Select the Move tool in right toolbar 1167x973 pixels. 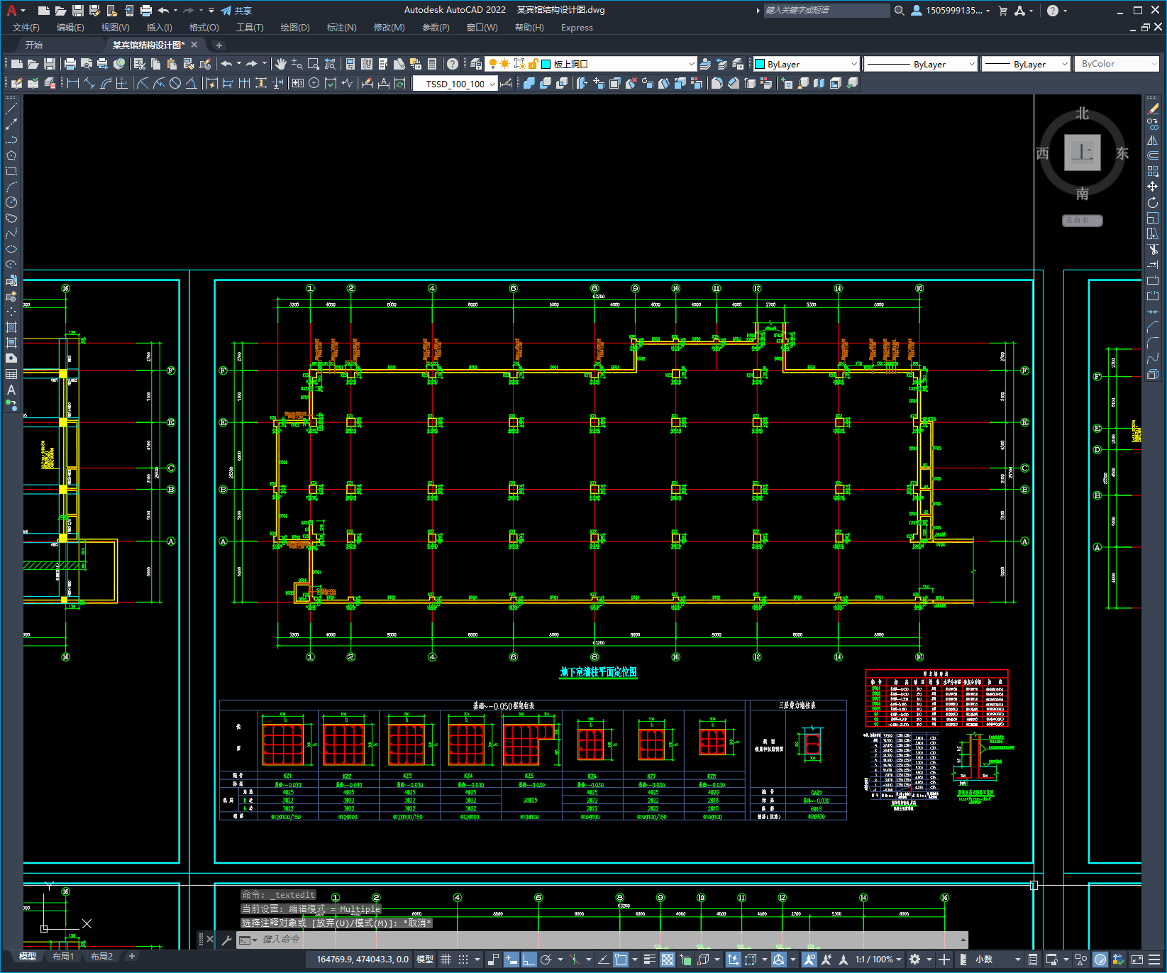(x=1153, y=187)
